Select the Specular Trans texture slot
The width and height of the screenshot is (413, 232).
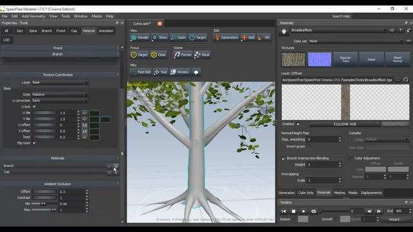click(345, 59)
